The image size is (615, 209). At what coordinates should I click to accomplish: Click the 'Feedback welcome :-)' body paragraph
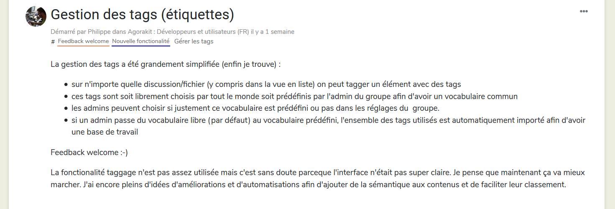[x=89, y=153]
